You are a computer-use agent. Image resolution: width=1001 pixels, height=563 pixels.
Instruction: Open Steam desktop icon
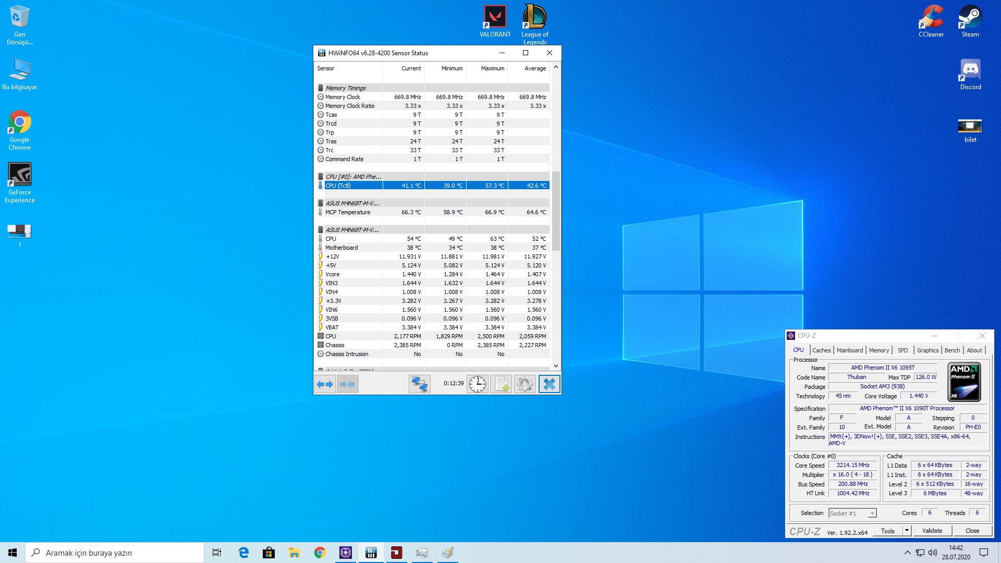point(970,22)
